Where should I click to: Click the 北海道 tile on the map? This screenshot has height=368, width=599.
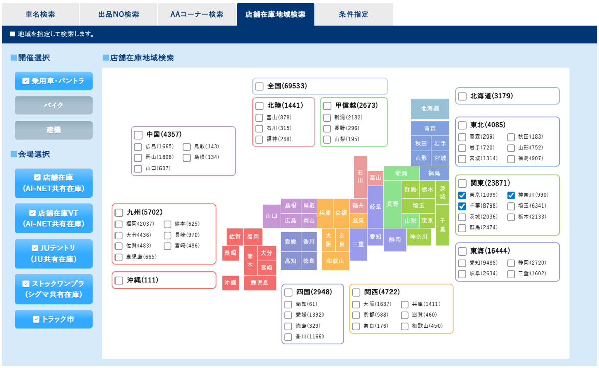(x=430, y=109)
